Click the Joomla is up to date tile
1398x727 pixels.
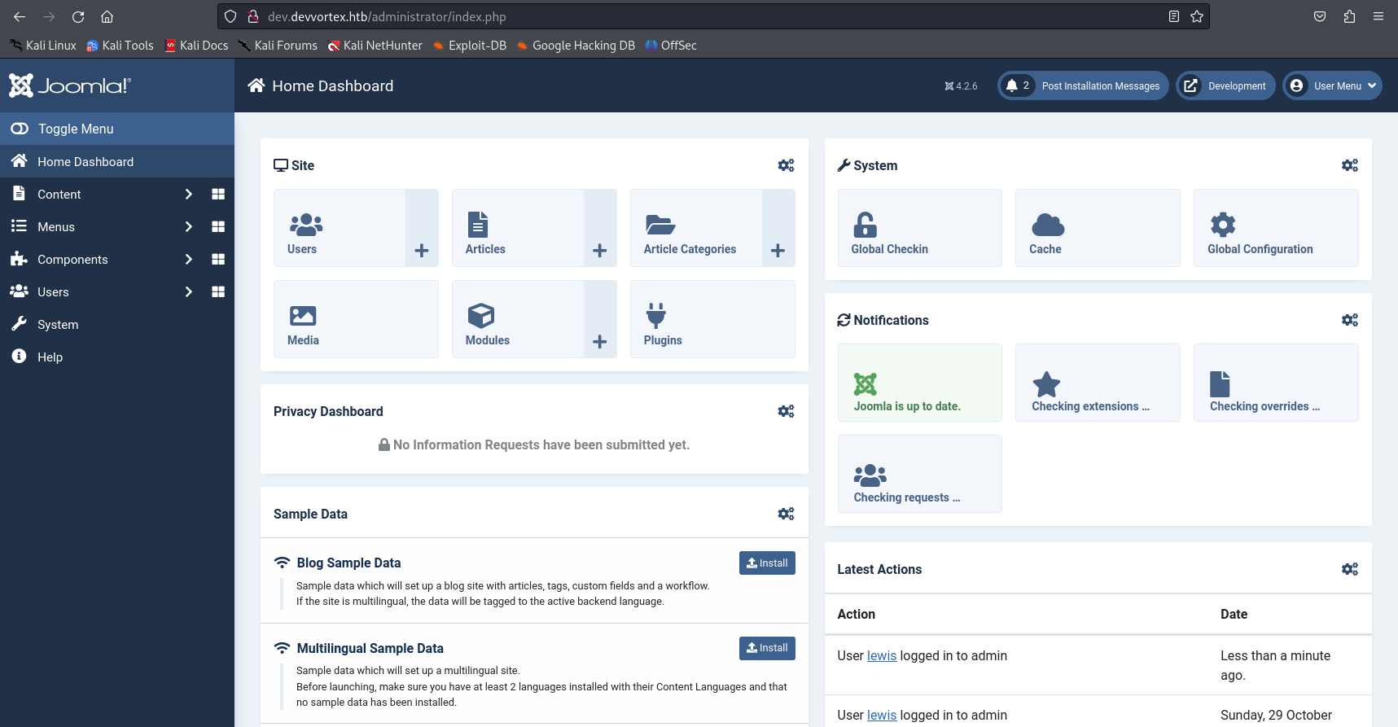click(920, 383)
